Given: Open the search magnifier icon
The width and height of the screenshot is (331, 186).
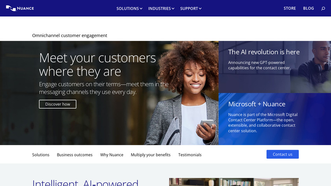Looking at the screenshot, I should click(323, 8).
